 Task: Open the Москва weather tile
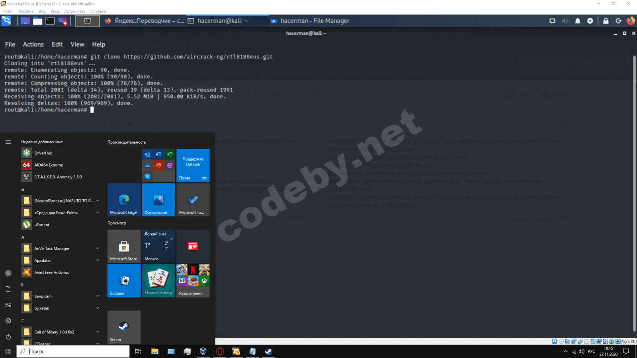click(158, 246)
